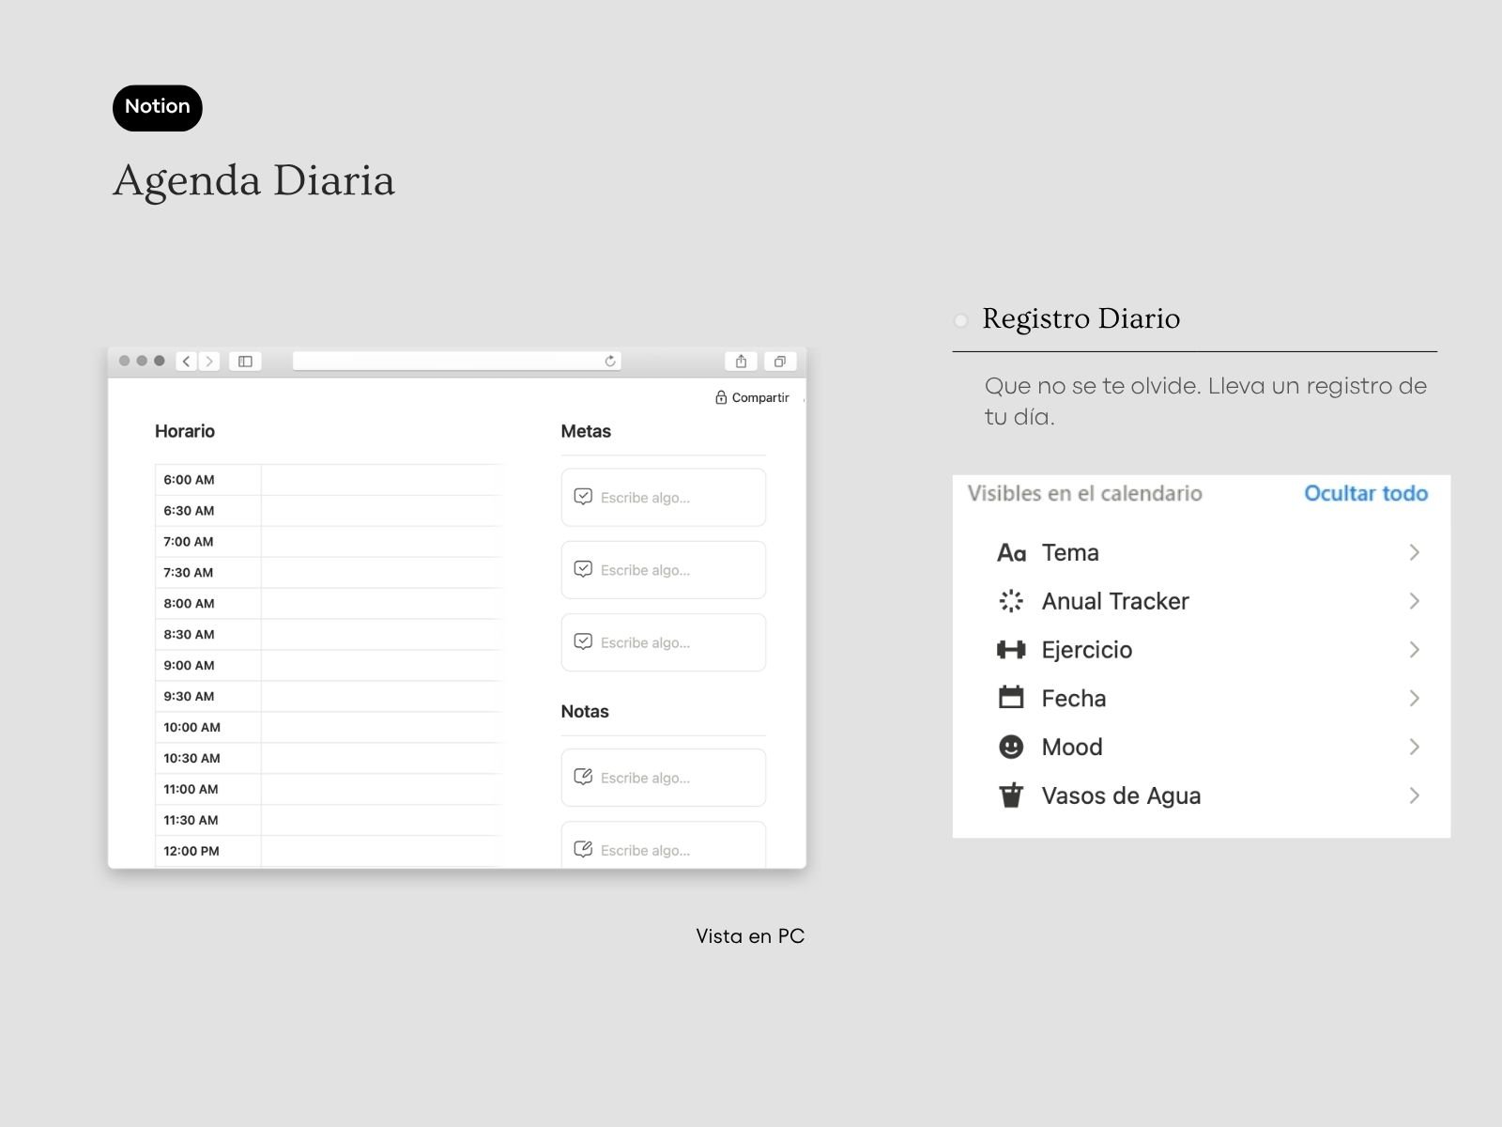Click the browser back arrow
Screen dimensions: 1502x1127
click(187, 362)
